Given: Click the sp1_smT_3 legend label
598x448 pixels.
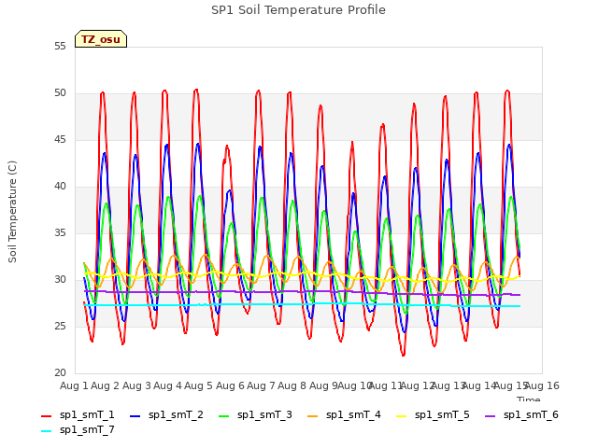Looking at the screenshot, I should pyautogui.click(x=264, y=414).
